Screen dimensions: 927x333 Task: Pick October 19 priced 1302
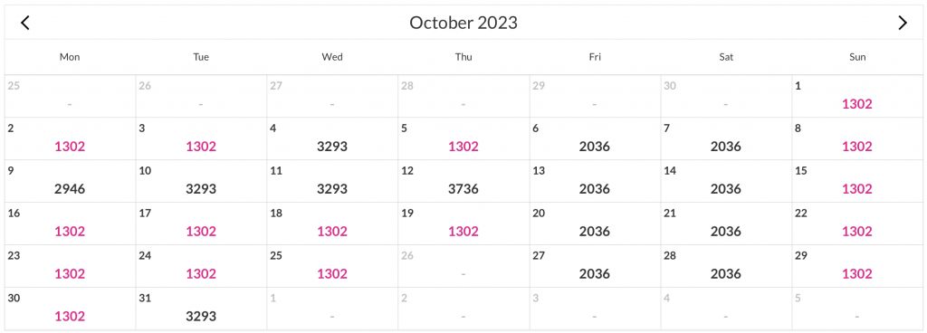click(463, 224)
